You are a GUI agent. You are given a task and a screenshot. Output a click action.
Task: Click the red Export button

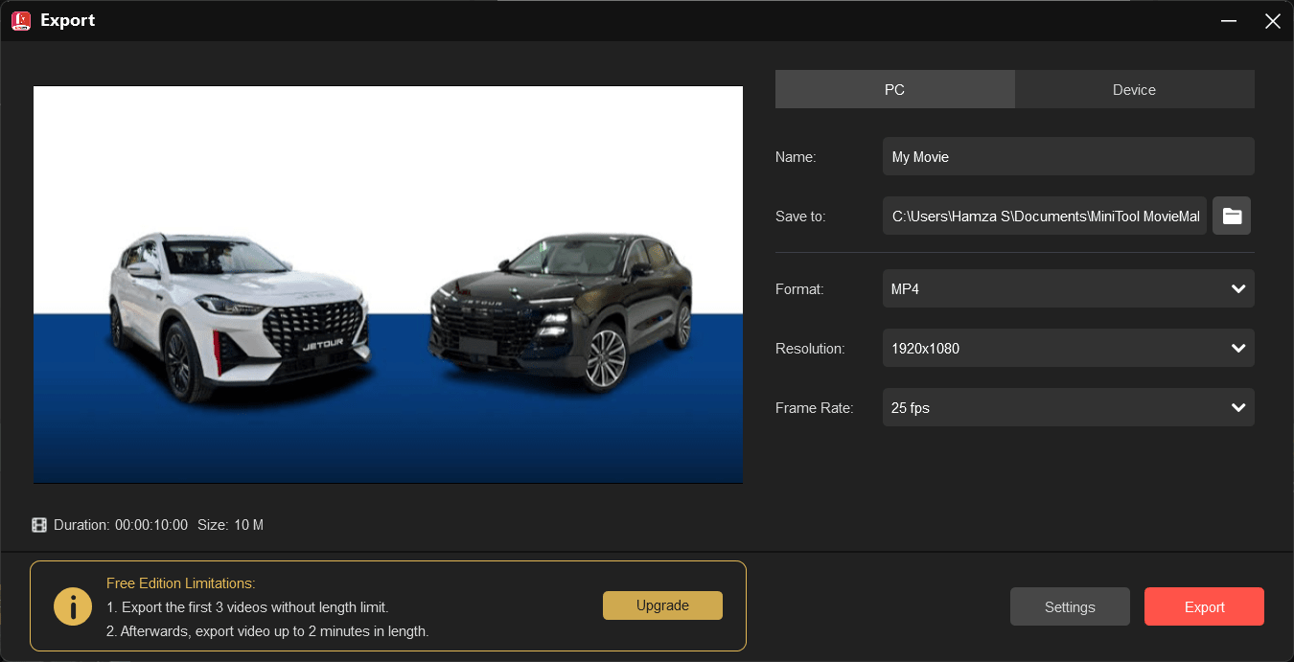click(x=1204, y=606)
